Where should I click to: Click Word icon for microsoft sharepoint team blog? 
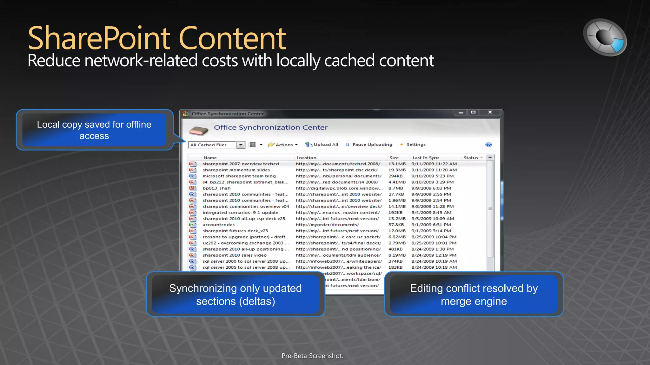193,176
